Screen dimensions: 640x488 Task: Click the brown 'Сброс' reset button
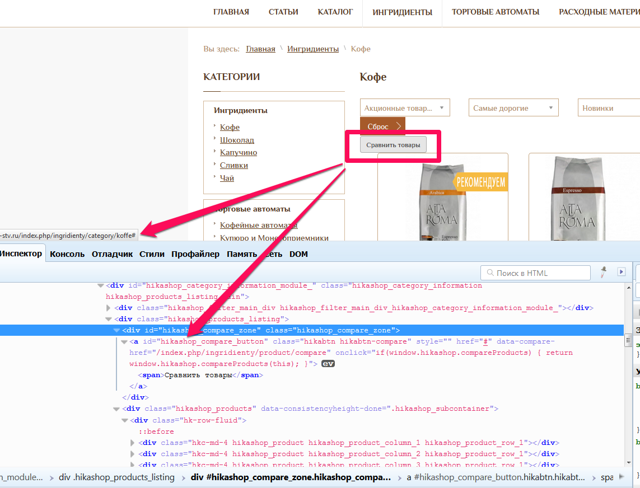pyautogui.click(x=382, y=126)
